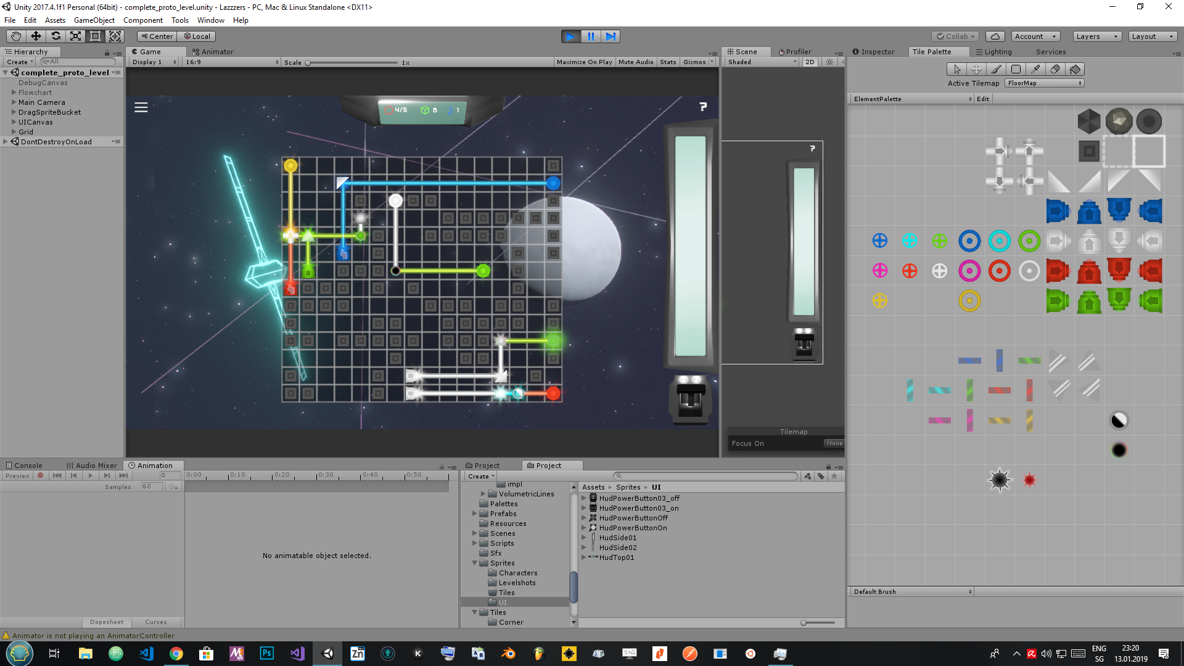Select the Rotate tool
Screen dimensions: 1184x666
[x=55, y=36]
